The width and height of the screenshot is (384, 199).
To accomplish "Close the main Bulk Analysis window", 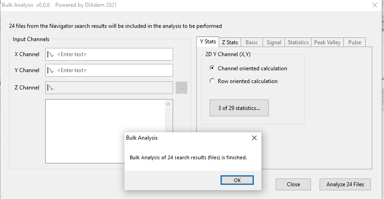I will pyautogui.click(x=375, y=5).
